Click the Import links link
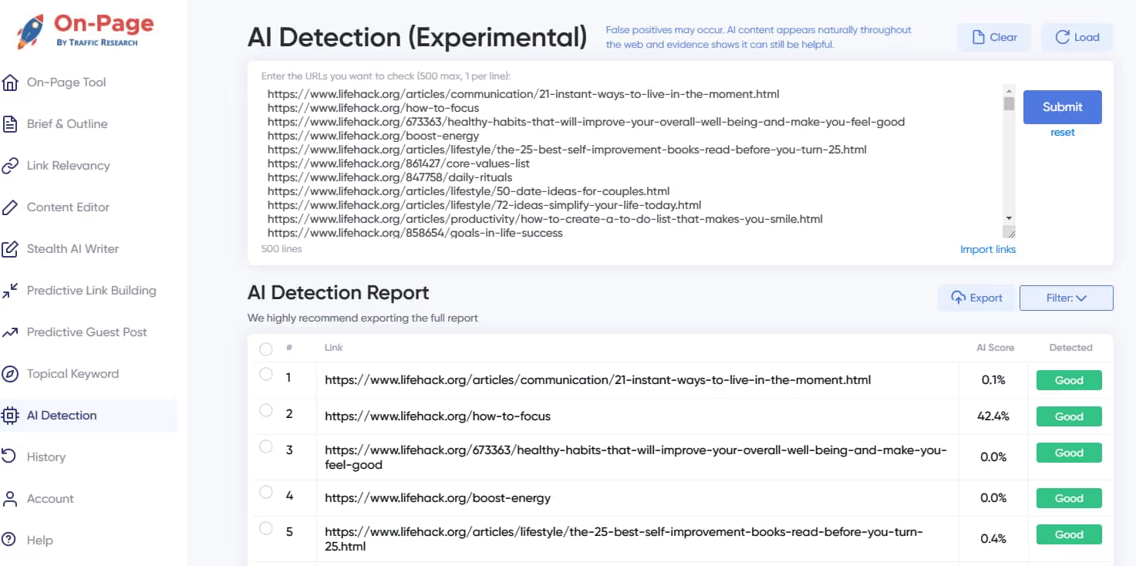 987,249
